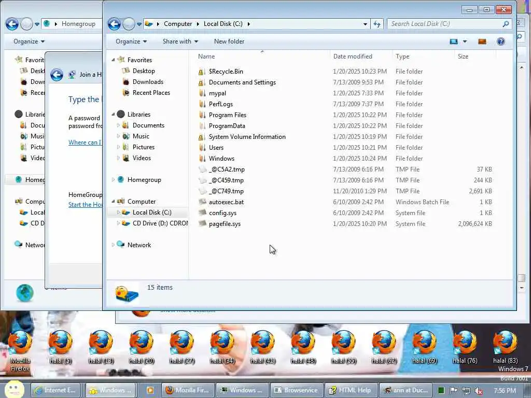Open Organize menu in Homegroup window
This screenshot has width=531, height=398.
pos(29,41)
